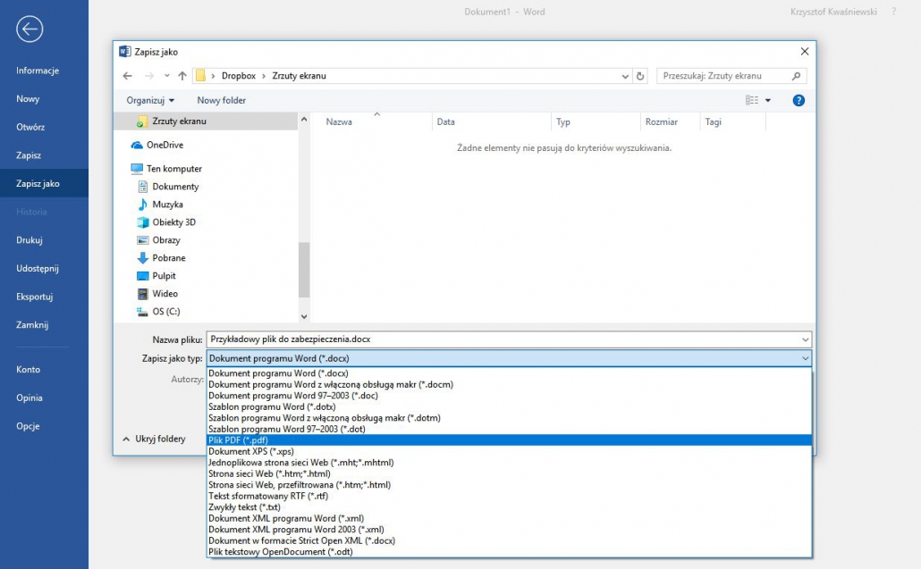Screen dimensions: 921x569
Task: Click the back arrow circle in Word backstage
Action: (29, 29)
